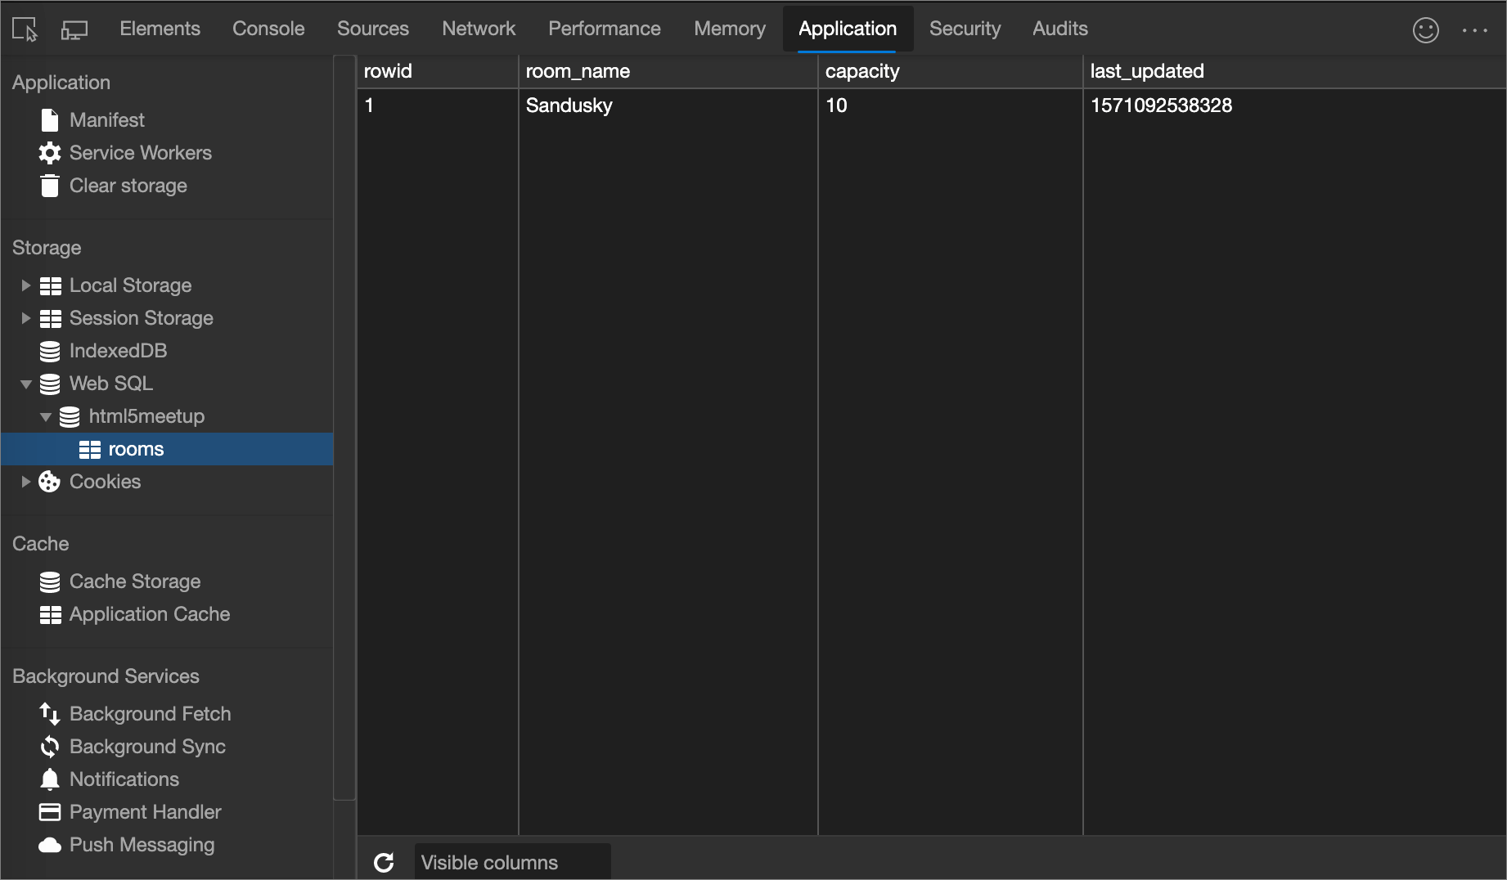Click the rowid column header
The image size is (1507, 880).
(x=438, y=71)
